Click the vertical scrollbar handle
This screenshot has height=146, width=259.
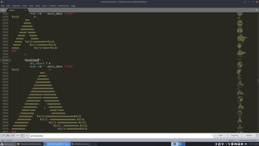258,80
